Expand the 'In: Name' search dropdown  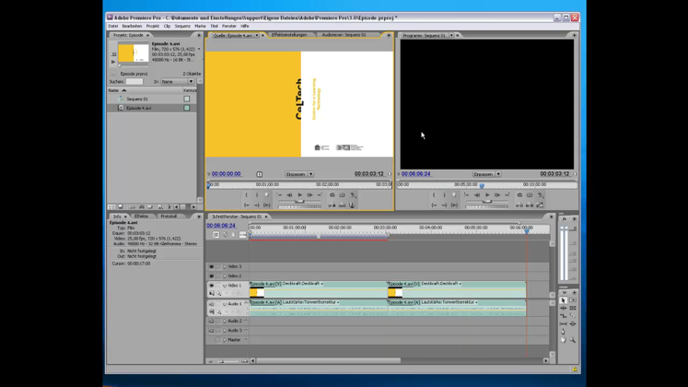[177, 82]
